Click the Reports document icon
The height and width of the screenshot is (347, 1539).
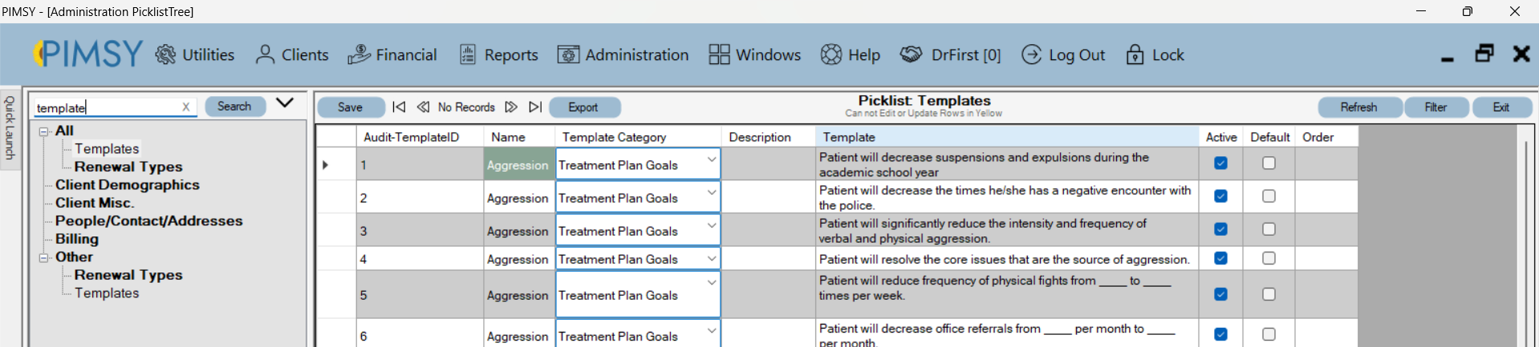coord(468,54)
